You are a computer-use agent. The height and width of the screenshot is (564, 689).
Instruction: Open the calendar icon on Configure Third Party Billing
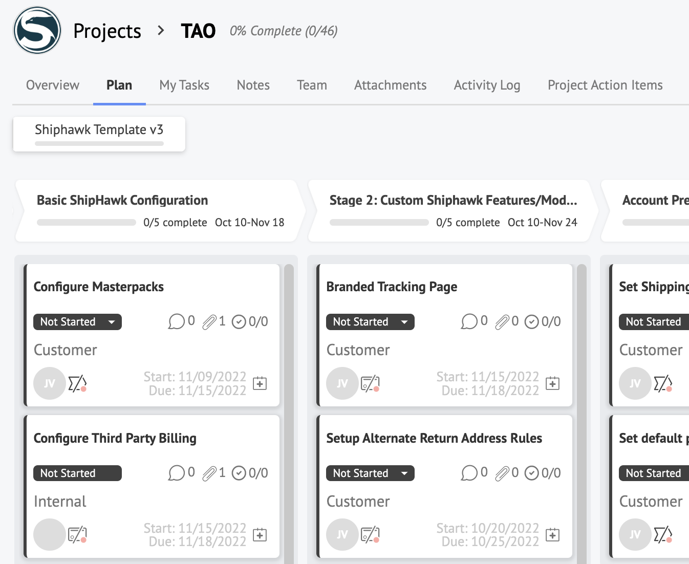point(260,534)
